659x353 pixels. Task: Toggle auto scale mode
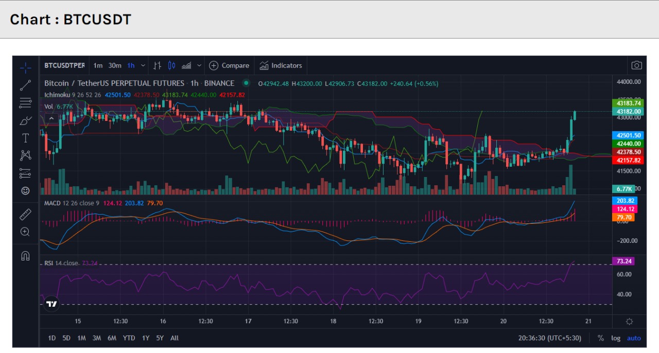[x=634, y=338]
